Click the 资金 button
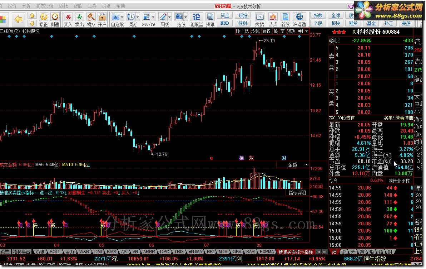The height and width of the screenshot is (269, 426). coord(225,15)
